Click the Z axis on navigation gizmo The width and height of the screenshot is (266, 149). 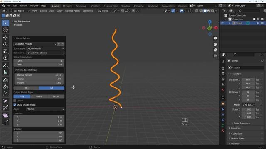pos(210,22)
